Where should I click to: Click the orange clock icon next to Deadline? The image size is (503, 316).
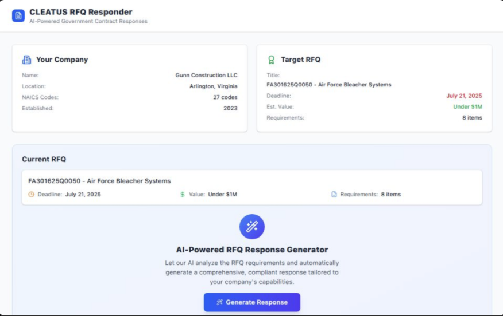[x=31, y=195]
